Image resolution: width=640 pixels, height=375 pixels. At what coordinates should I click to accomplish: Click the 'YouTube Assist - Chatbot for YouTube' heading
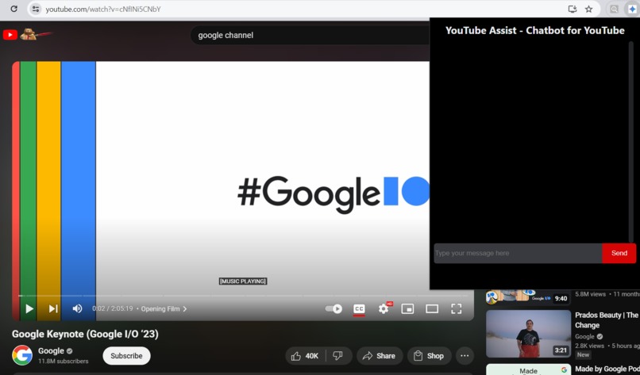click(534, 30)
